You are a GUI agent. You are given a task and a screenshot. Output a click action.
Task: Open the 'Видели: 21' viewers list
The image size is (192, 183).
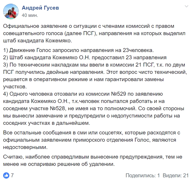(x=176, y=175)
